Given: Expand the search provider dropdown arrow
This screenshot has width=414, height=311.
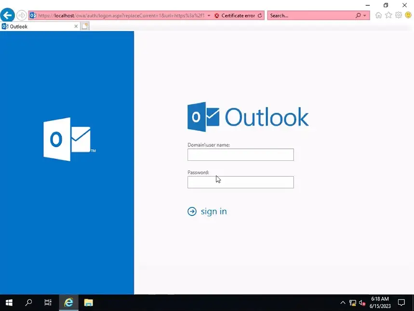Looking at the screenshot, I should (364, 15).
